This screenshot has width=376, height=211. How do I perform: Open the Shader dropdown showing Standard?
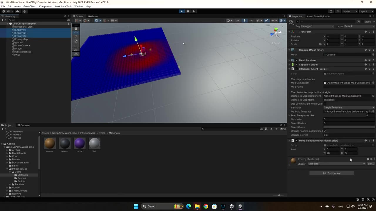(336, 164)
